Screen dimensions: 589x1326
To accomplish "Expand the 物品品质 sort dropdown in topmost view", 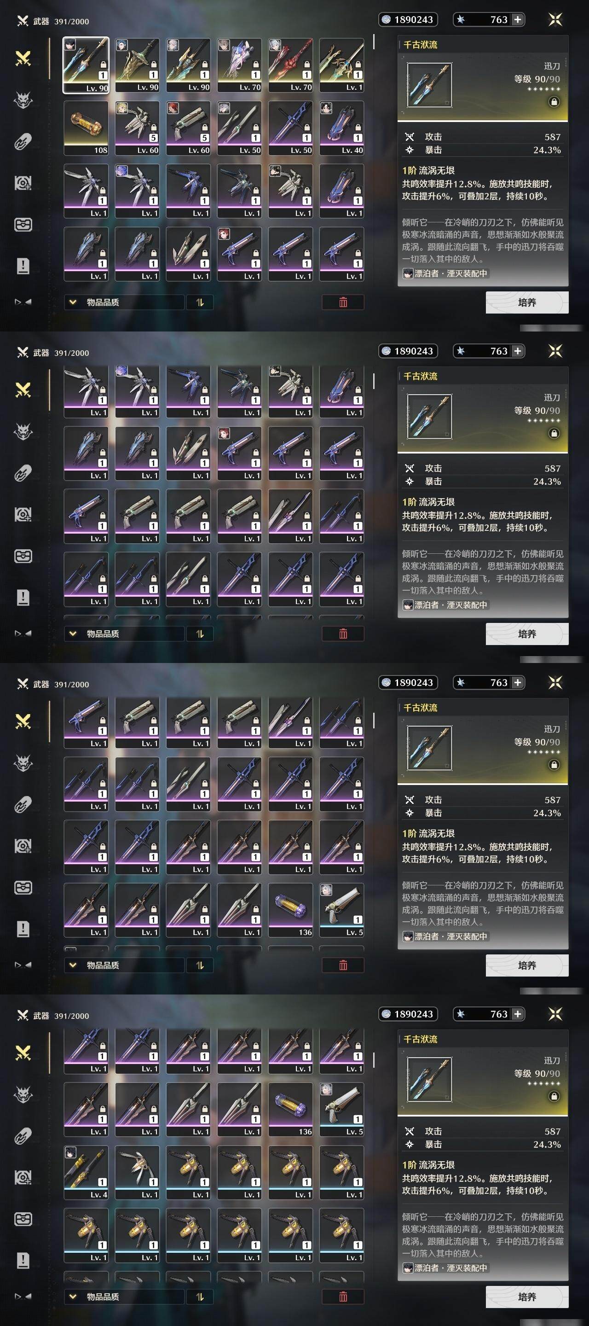I will click(124, 302).
